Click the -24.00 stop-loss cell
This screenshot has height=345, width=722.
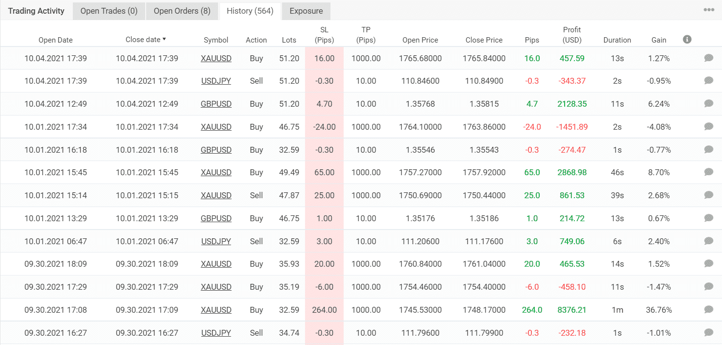click(324, 127)
